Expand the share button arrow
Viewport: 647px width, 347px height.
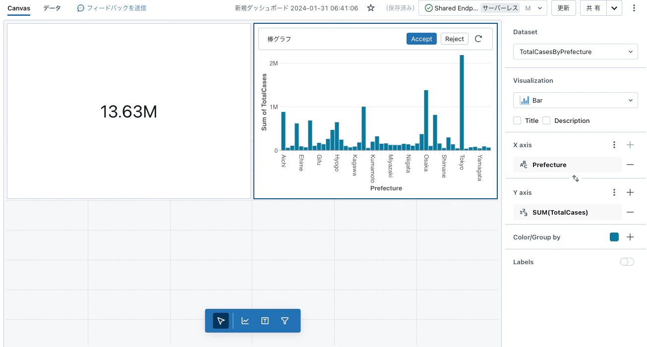tap(614, 8)
